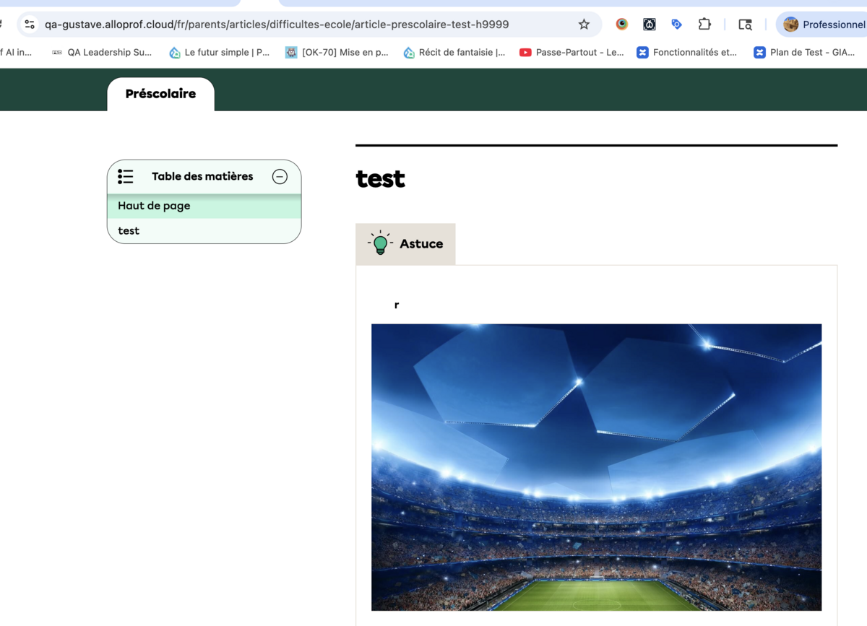Open the AI in... bookmark

16,52
